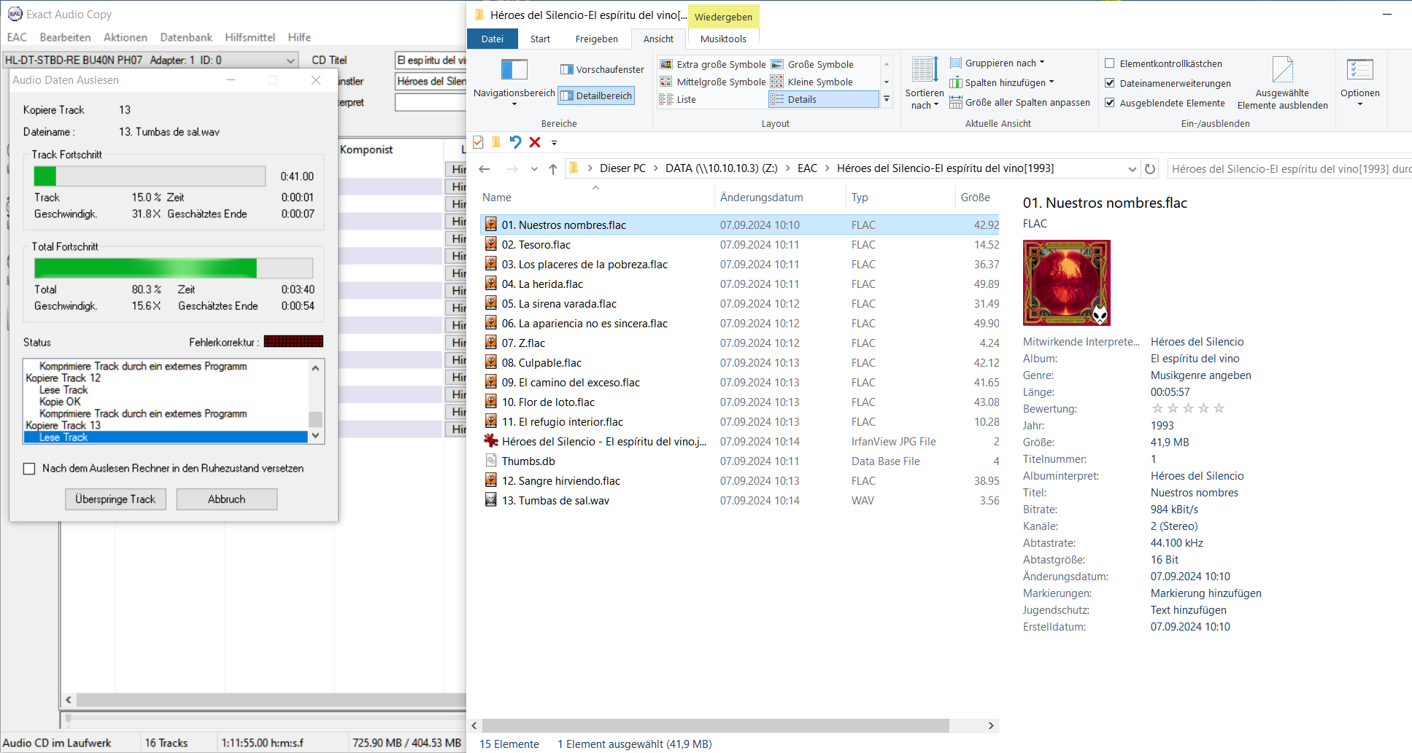Click the Explorer search field
Screen dimensions: 1412x753
click(x=1289, y=169)
